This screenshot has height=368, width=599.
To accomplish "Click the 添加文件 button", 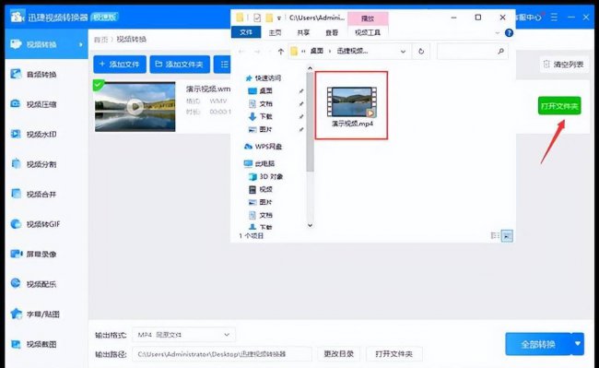I will pyautogui.click(x=120, y=65).
